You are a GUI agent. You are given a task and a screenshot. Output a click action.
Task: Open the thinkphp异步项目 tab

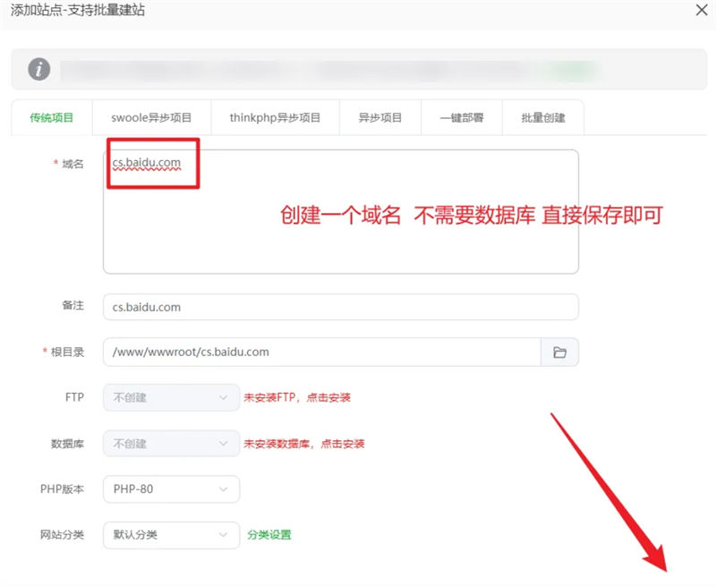click(275, 118)
